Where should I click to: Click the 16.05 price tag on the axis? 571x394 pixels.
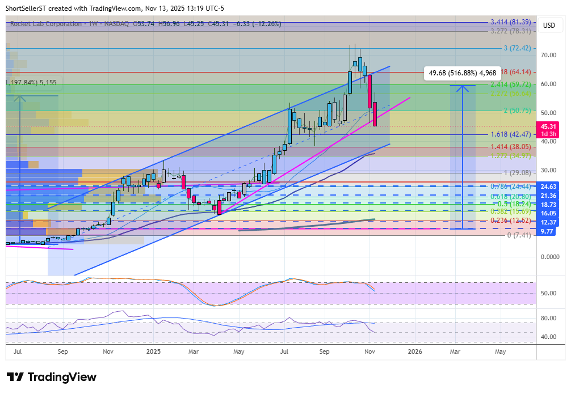point(548,214)
